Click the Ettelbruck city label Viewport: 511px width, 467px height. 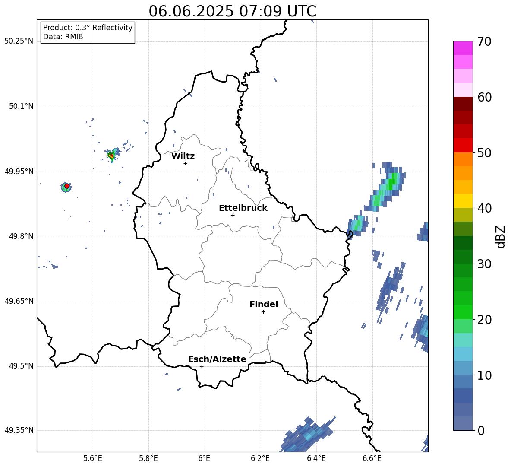pyautogui.click(x=243, y=208)
